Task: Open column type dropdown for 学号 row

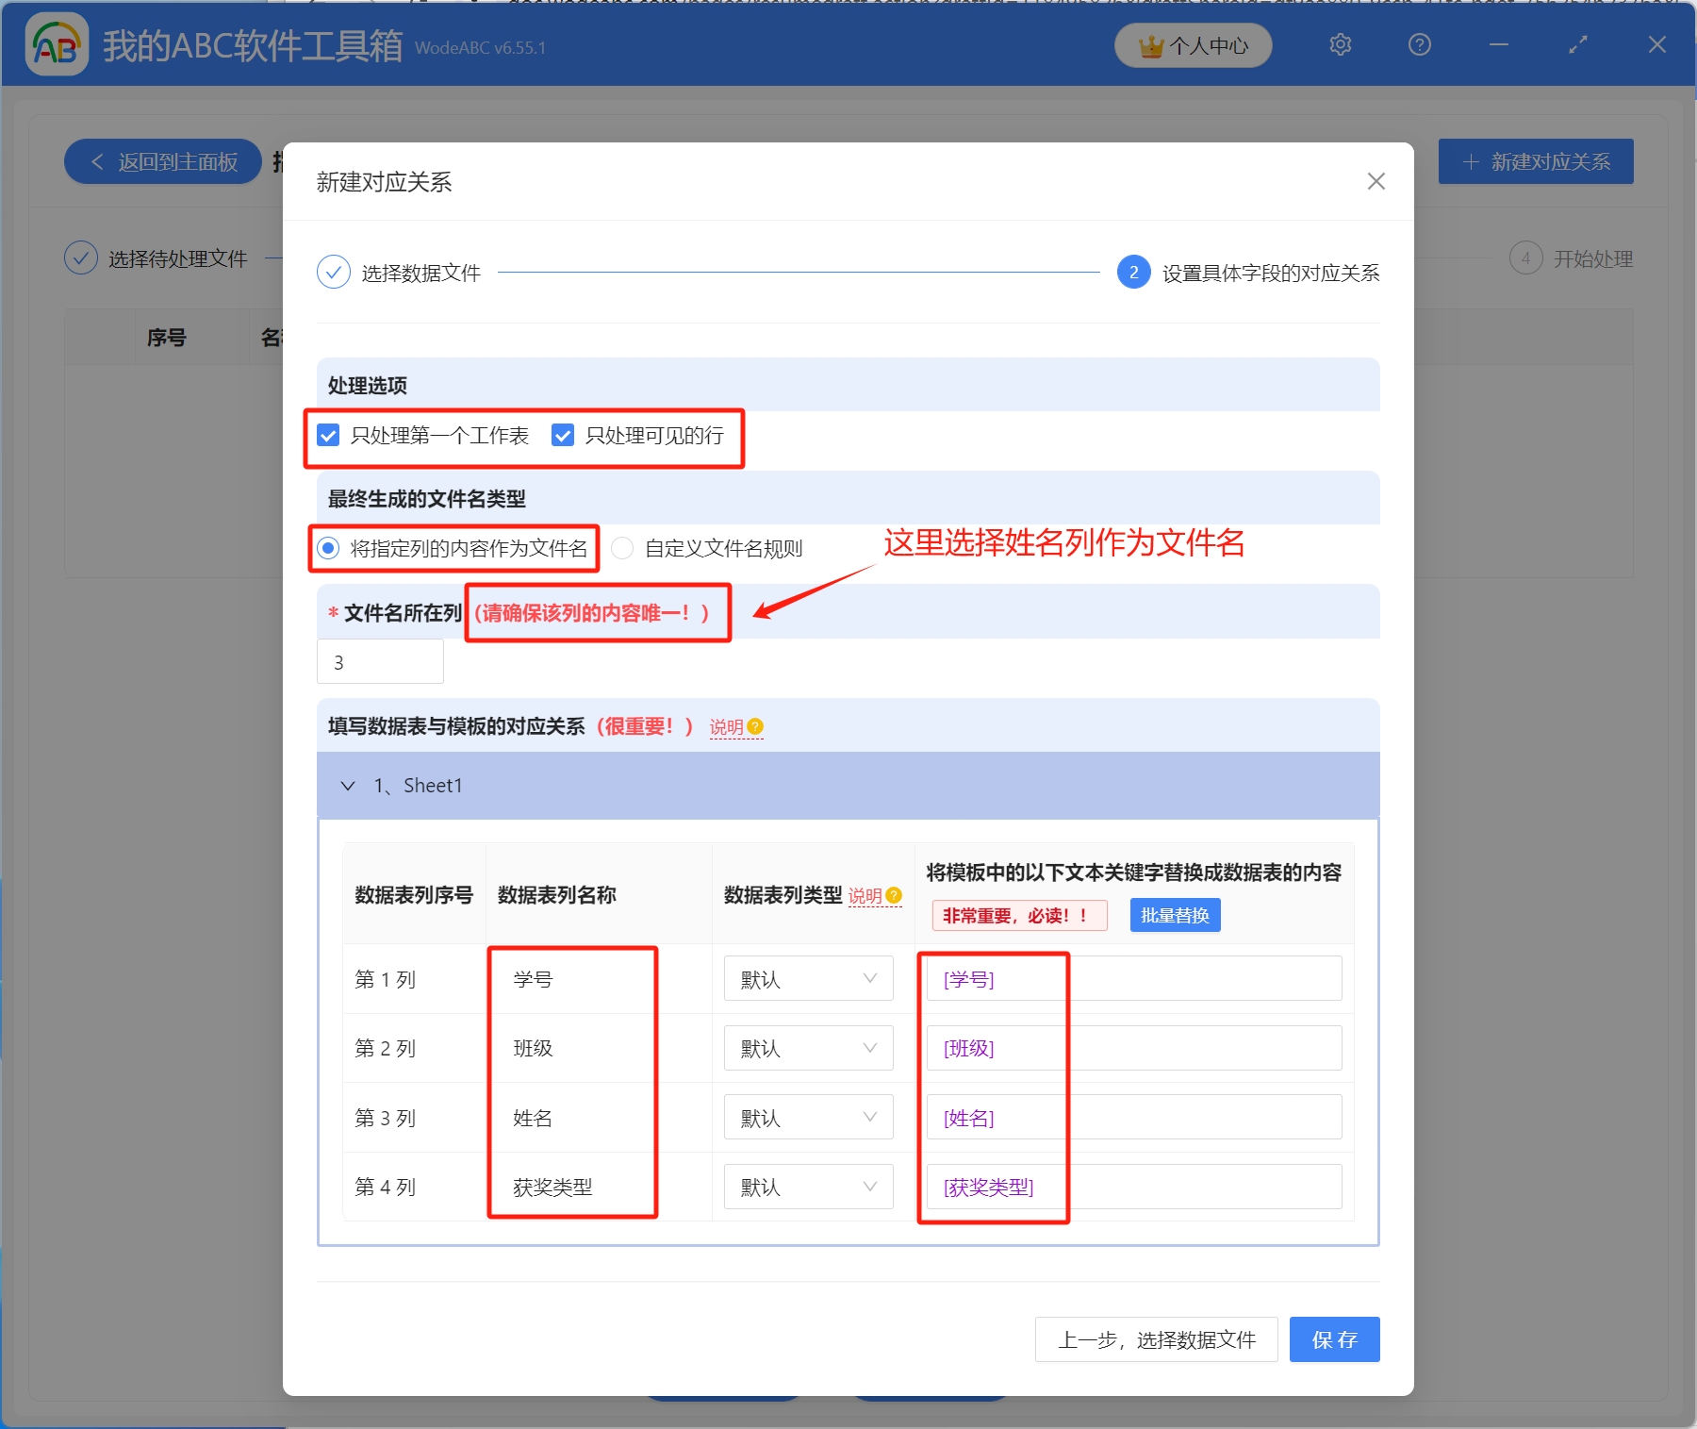Action: pyautogui.click(x=808, y=979)
